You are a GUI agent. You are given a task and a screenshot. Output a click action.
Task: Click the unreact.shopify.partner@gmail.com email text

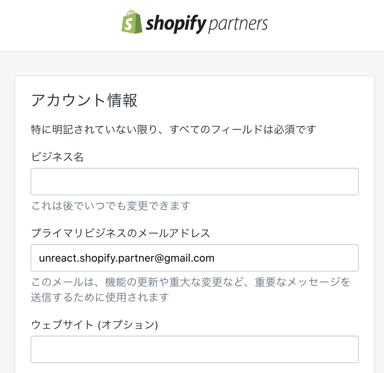pos(127,258)
